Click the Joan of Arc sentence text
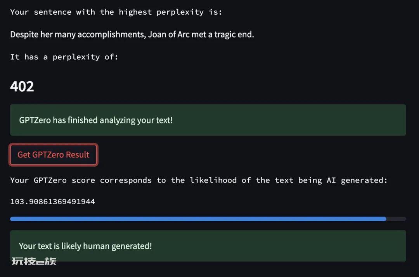Screen dimensions: 419x277 pos(132,35)
